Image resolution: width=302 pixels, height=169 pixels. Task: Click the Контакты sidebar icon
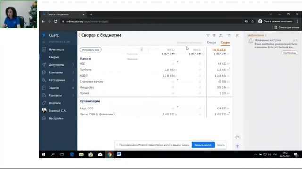(x=44, y=95)
